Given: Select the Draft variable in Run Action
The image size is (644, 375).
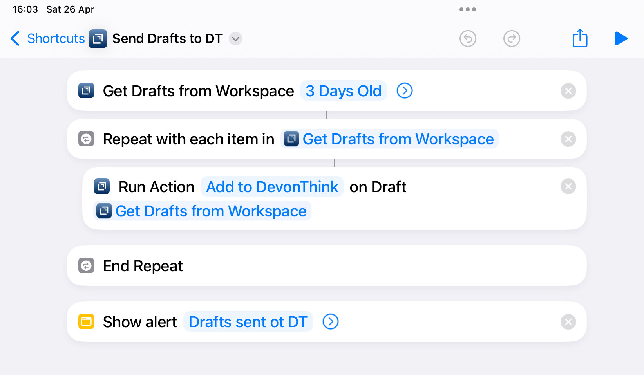Looking at the screenshot, I should pos(202,211).
